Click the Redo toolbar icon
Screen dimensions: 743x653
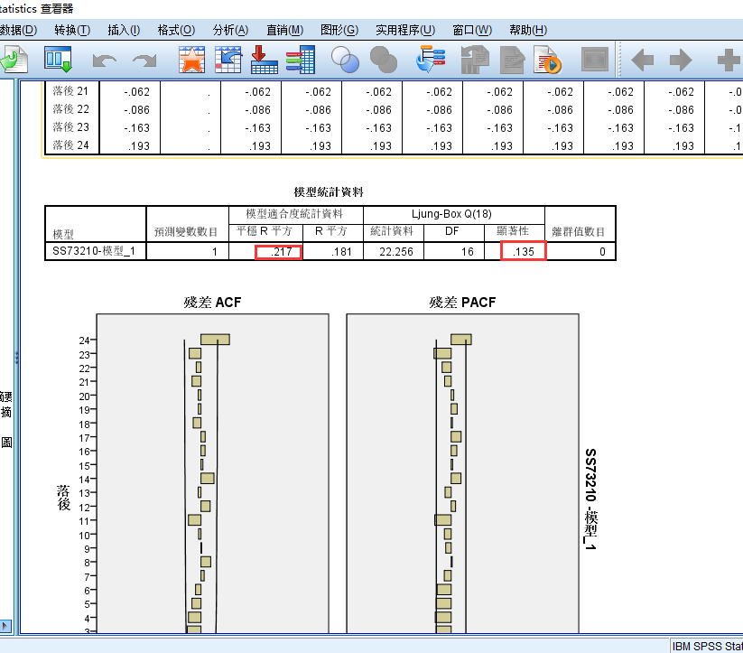tap(142, 60)
